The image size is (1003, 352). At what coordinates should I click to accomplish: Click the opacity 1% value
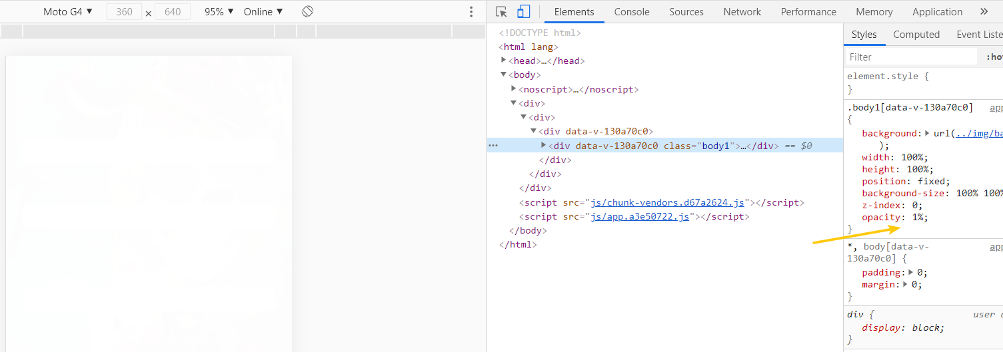tap(919, 218)
